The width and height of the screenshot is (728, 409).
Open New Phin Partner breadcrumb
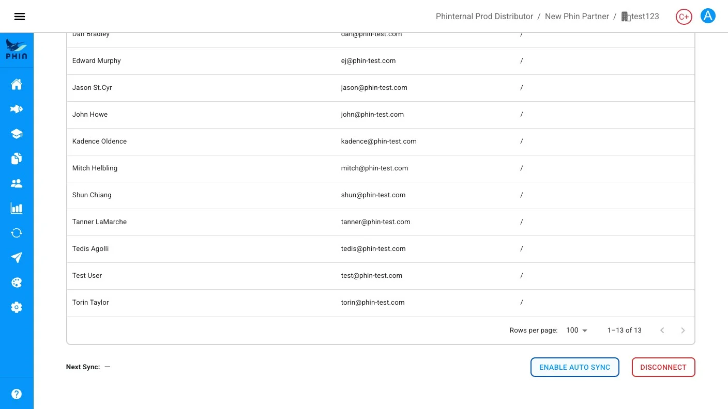[577, 17]
